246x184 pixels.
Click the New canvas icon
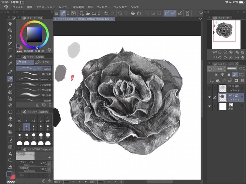(x=82, y=13)
